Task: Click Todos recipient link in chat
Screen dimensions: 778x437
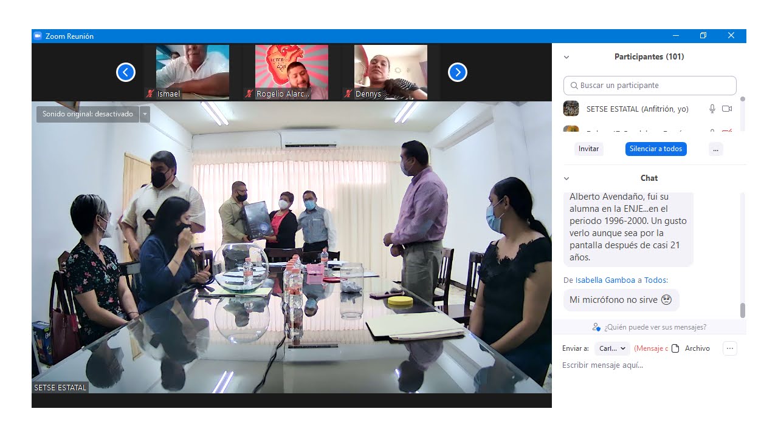Action: click(x=654, y=280)
